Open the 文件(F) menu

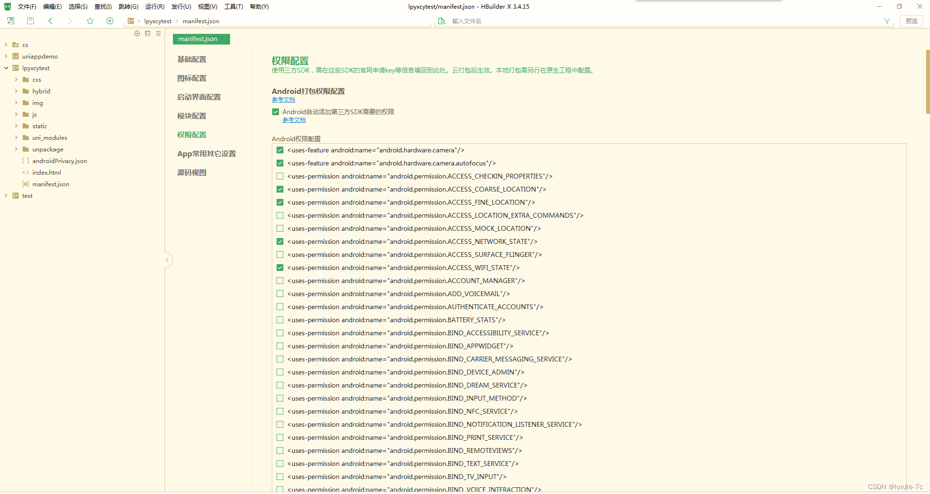[x=26, y=6]
